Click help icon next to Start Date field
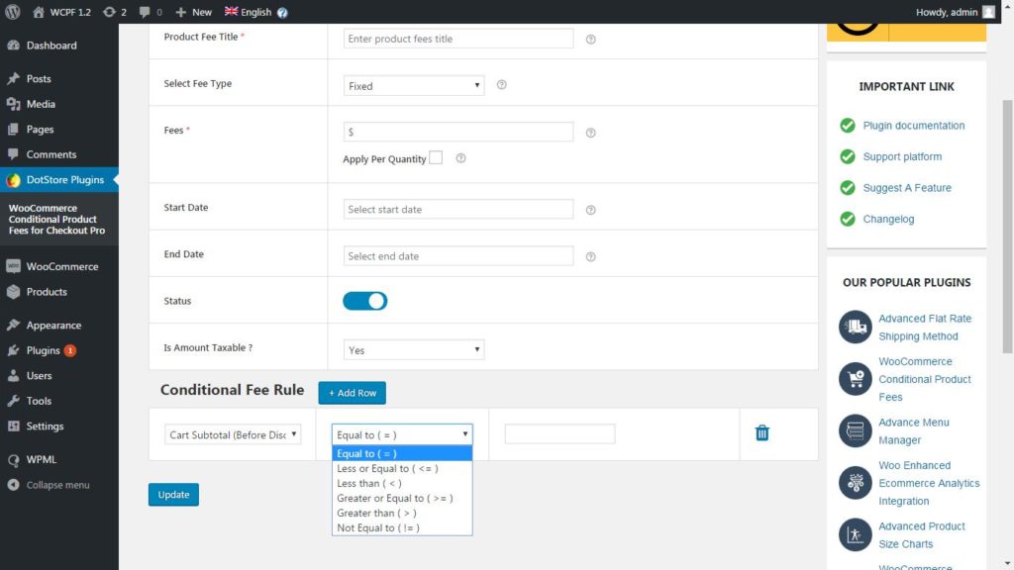Viewport: 1014px width, 570px height. coord(591,210)
